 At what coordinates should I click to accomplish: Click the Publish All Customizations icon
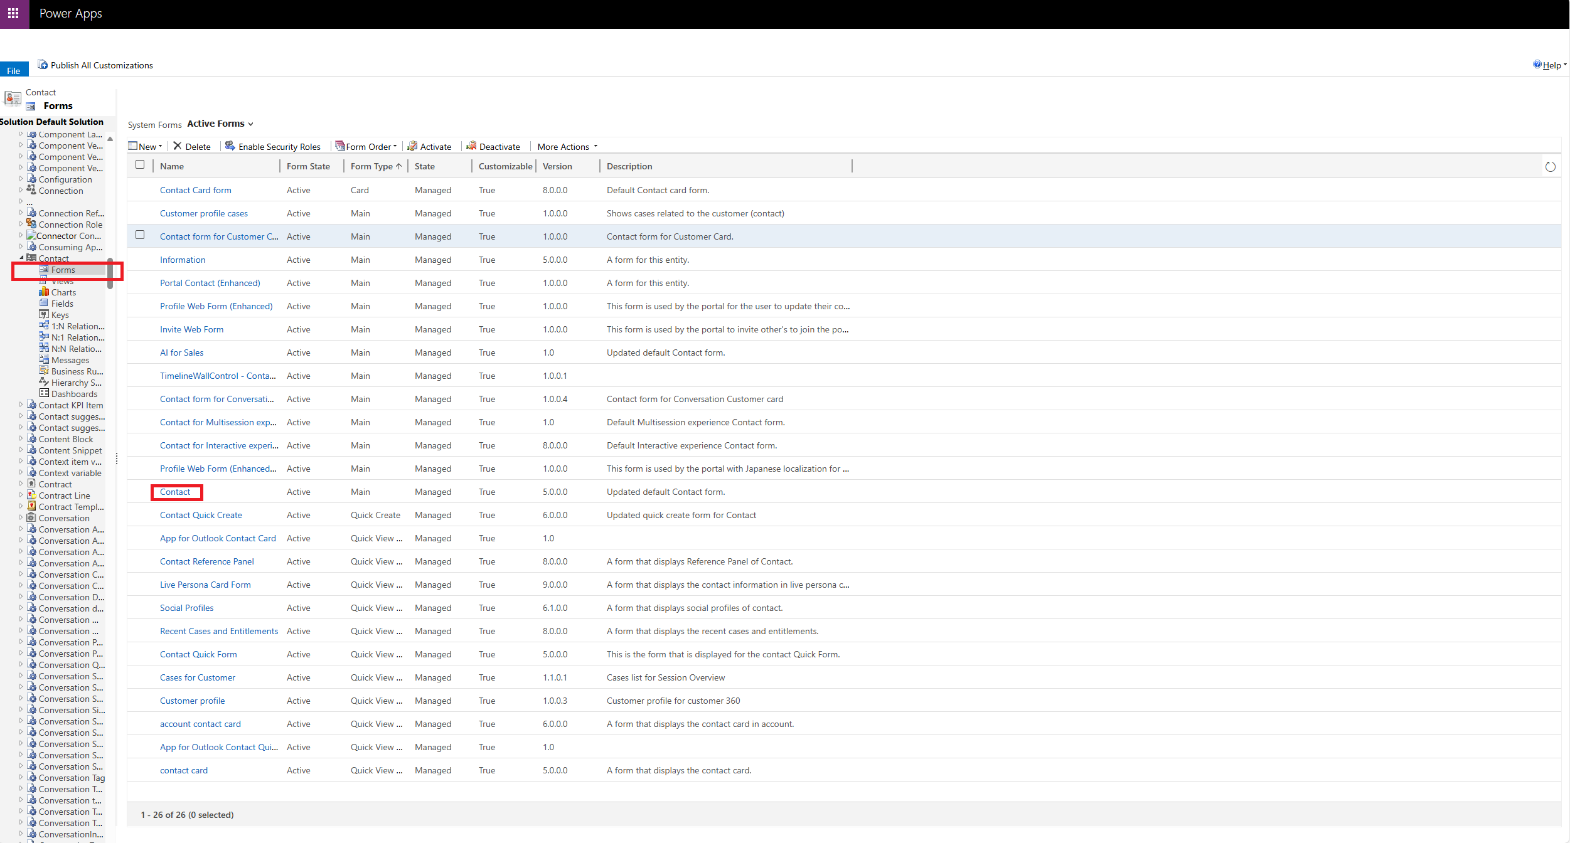[x=43, y=65]
